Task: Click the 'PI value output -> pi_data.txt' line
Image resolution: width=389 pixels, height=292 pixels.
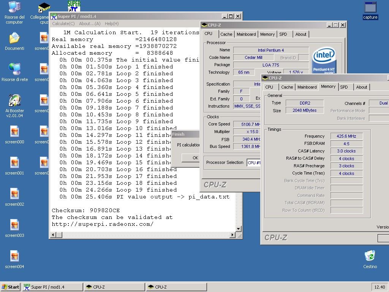Action: pyautogui.click(x=145, y=197)
